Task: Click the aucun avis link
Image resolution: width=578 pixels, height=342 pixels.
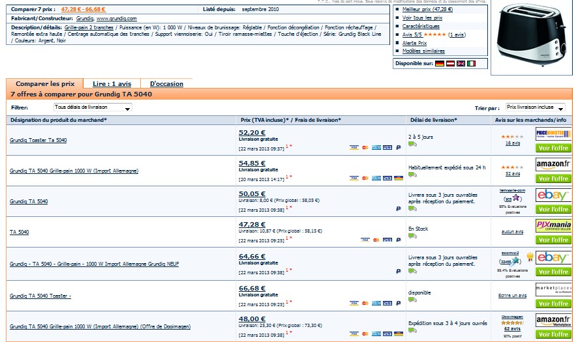Action: click(512, 232)
